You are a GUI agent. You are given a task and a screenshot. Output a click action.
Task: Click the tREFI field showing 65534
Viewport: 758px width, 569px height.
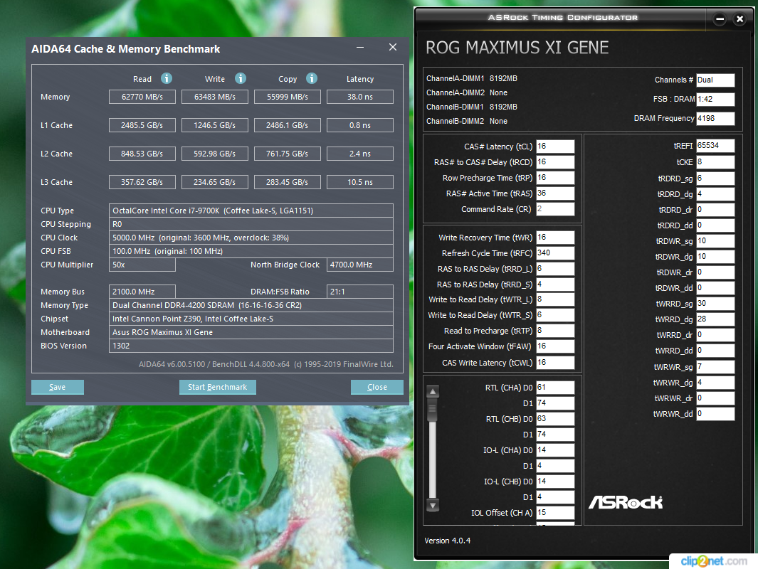715,145
